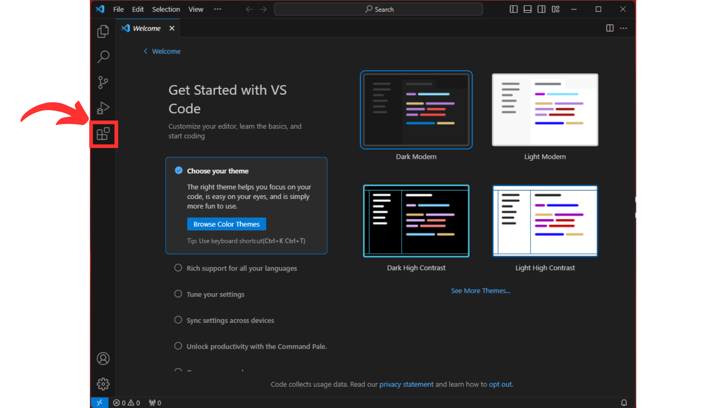Expand the menu bar overflow ellipsis
Image resolution: width=726 pixels, height=408 pixels.
(x=217, y=9)
